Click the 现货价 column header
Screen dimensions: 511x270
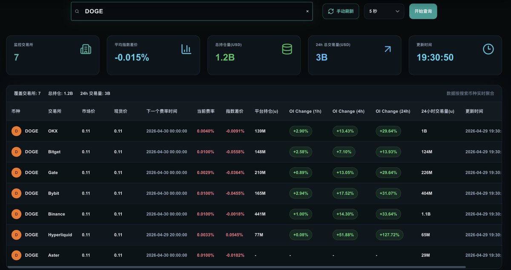click(x=121, y=111)
